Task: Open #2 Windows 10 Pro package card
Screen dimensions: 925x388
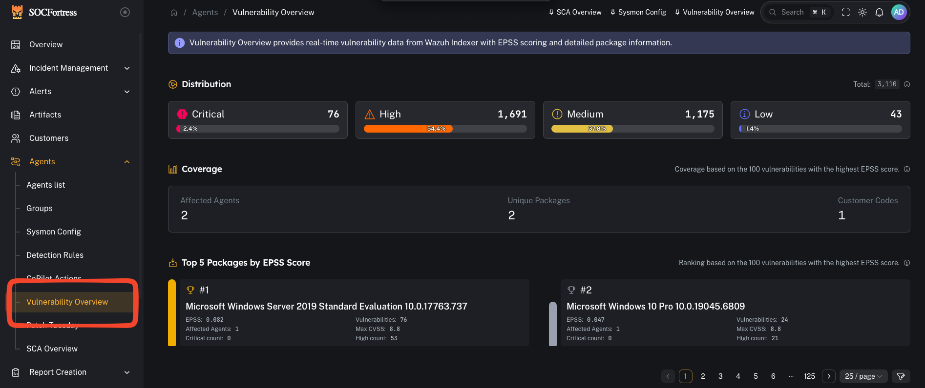Action: click(x=736, y=312)
